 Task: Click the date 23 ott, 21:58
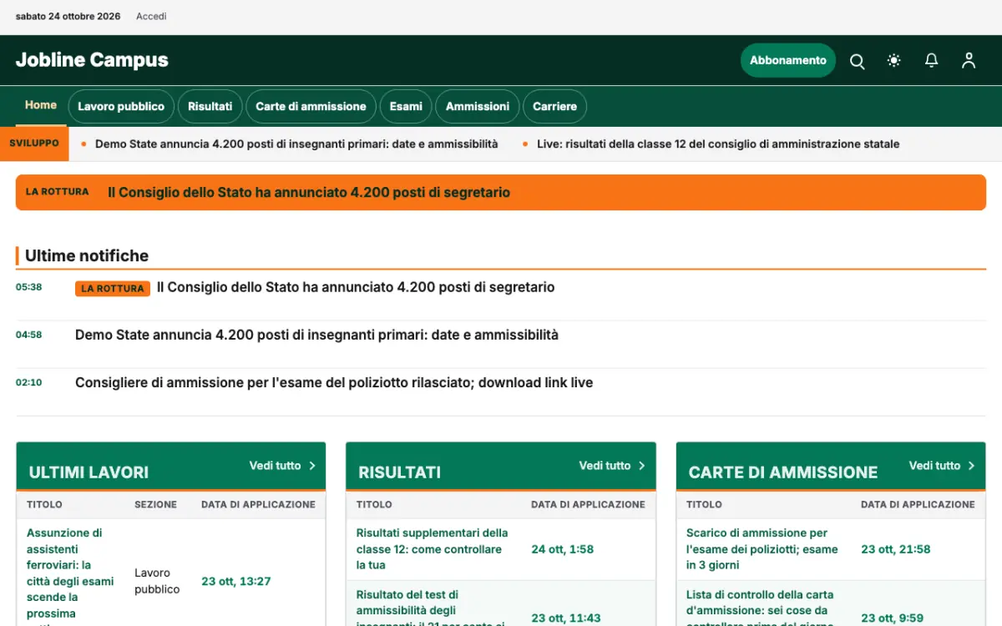point(896,549)
